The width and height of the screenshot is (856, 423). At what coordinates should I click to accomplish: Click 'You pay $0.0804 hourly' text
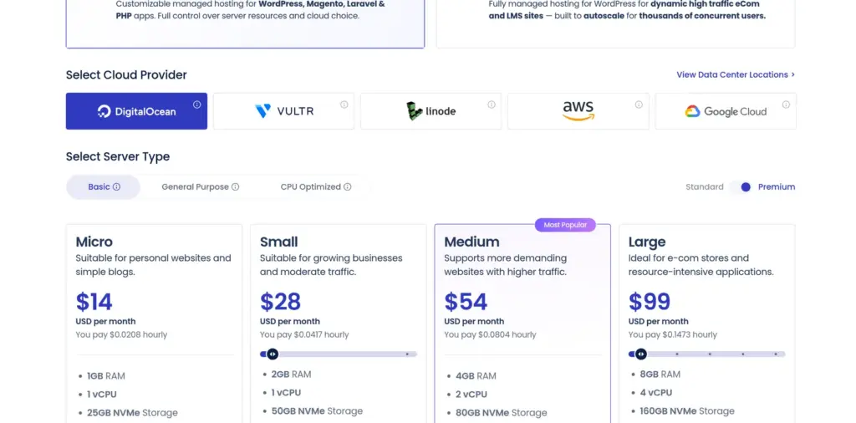pyautogui.click(x=490, y=334)
